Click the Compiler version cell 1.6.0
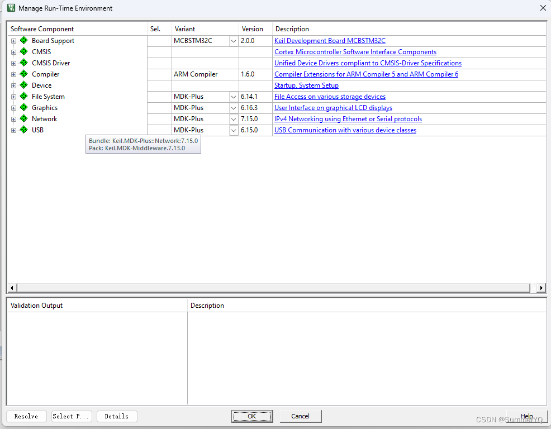This screenshot has height=429, width=551. 255,74
